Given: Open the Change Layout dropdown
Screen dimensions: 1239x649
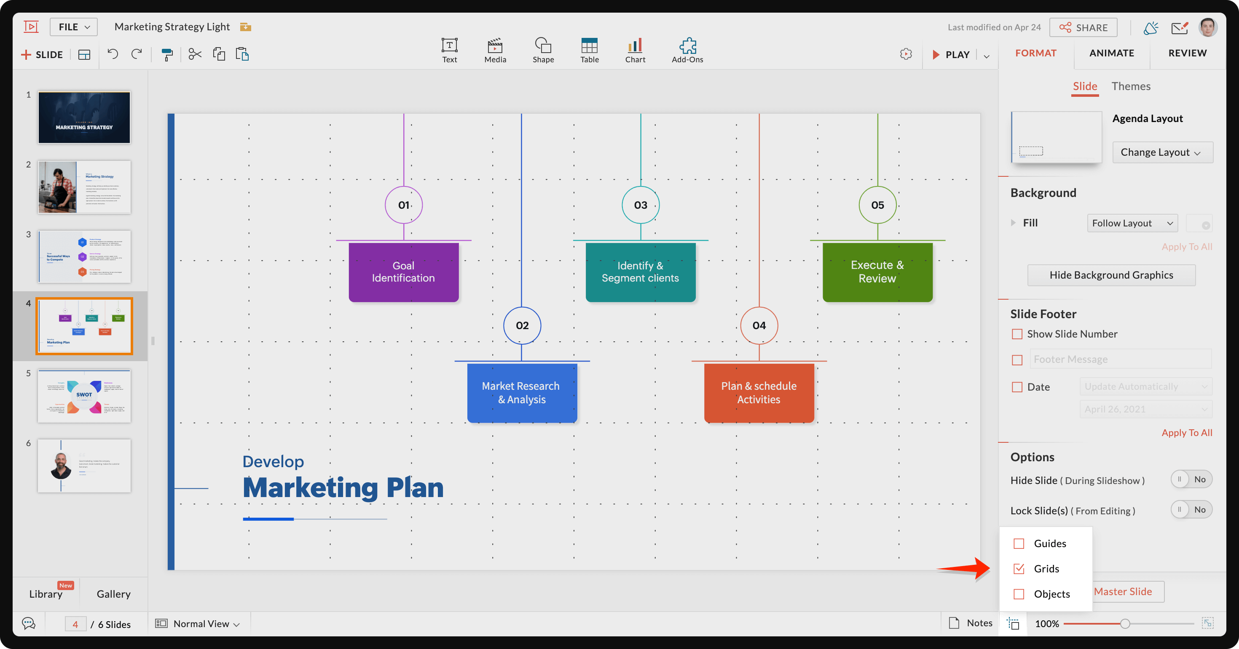Looking at the screenshot, I should (1162, 152).
